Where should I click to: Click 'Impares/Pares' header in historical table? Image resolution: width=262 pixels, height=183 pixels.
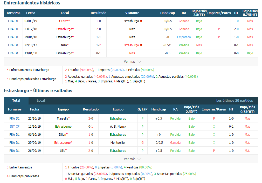click(219, 13)
